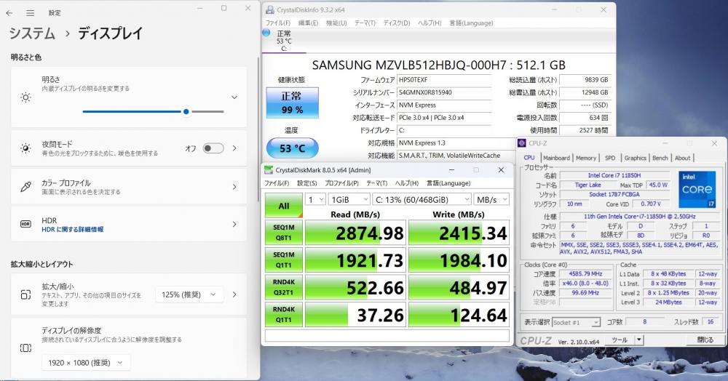728x381 pixels.
Task: Click the HDR icon in settings
Action: [x=25, y=225]
